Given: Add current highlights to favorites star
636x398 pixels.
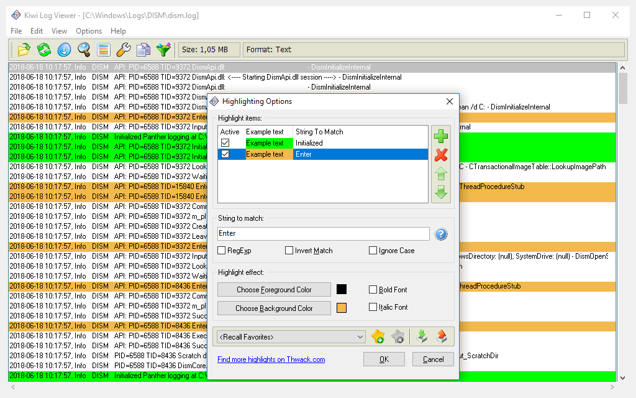Looking at the screenshot, I should pyautogui.click(x=378, y=336).
